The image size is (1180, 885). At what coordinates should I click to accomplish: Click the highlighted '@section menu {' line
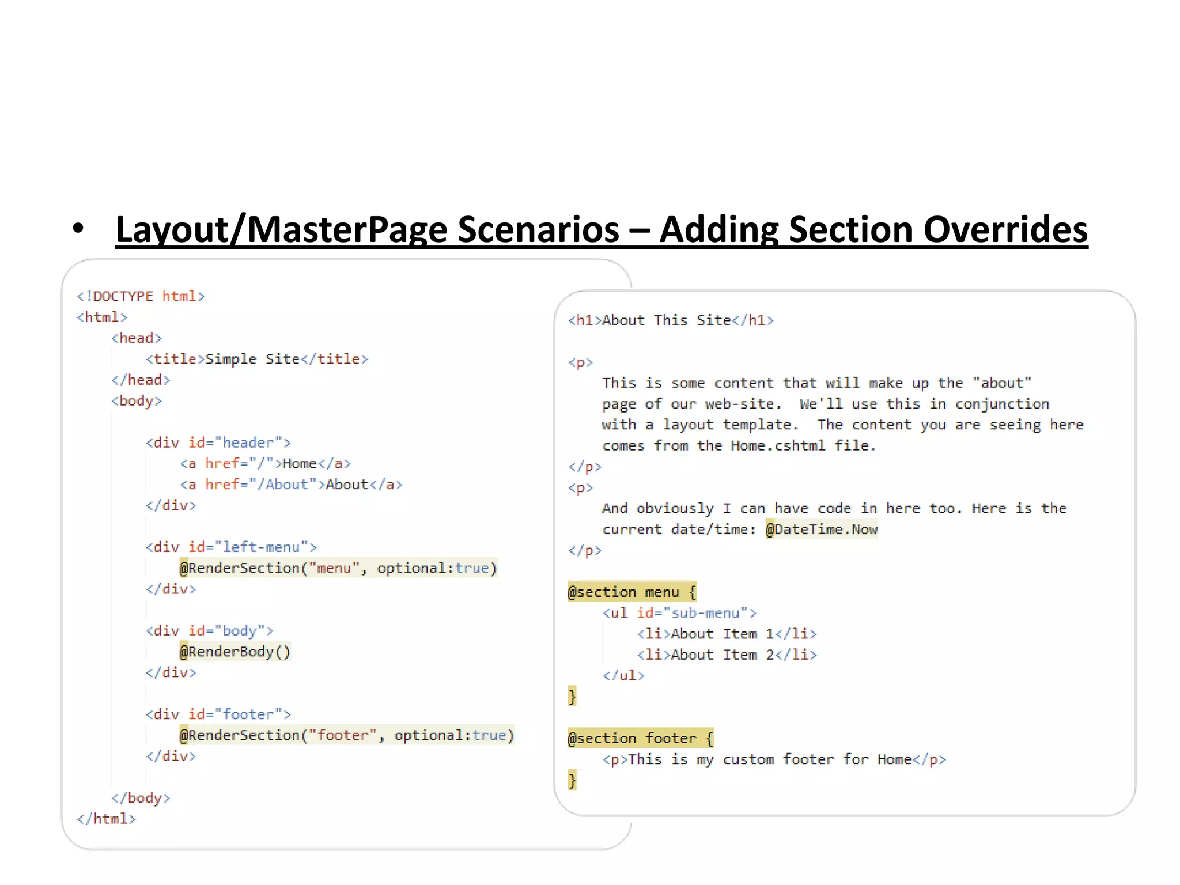tap(632, 592)
